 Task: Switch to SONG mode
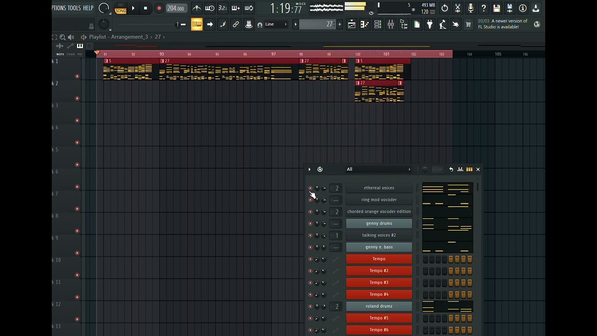tap(121, 11)
